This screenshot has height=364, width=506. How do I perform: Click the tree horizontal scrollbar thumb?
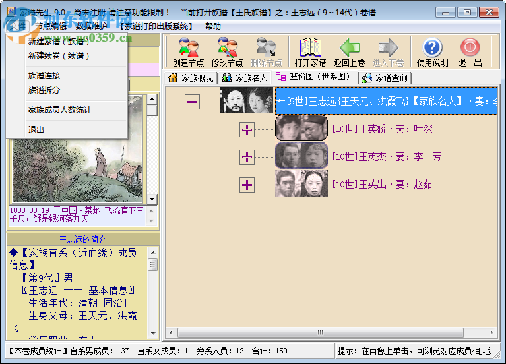321,332
